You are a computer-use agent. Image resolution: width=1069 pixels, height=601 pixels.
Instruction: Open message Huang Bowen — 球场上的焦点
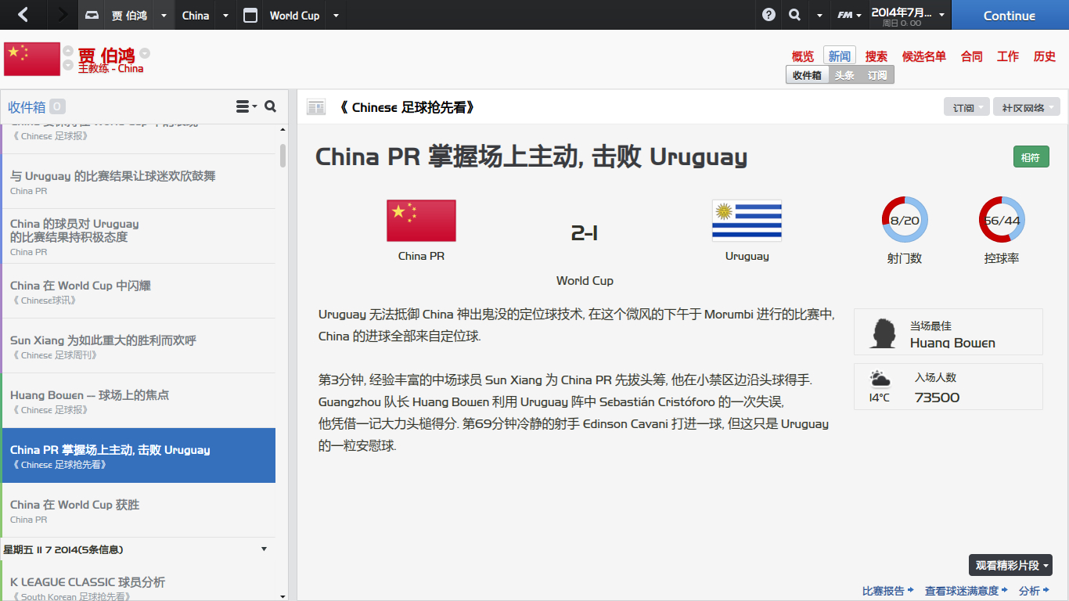(x=138, y=401)
